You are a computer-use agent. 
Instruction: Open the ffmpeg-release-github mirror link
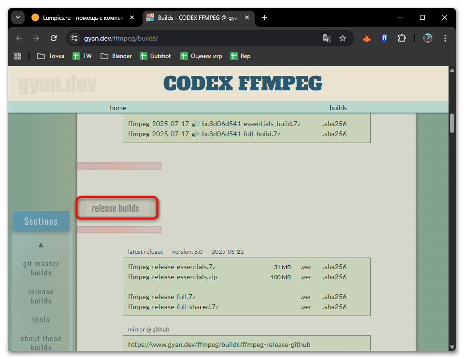(220, 344)
